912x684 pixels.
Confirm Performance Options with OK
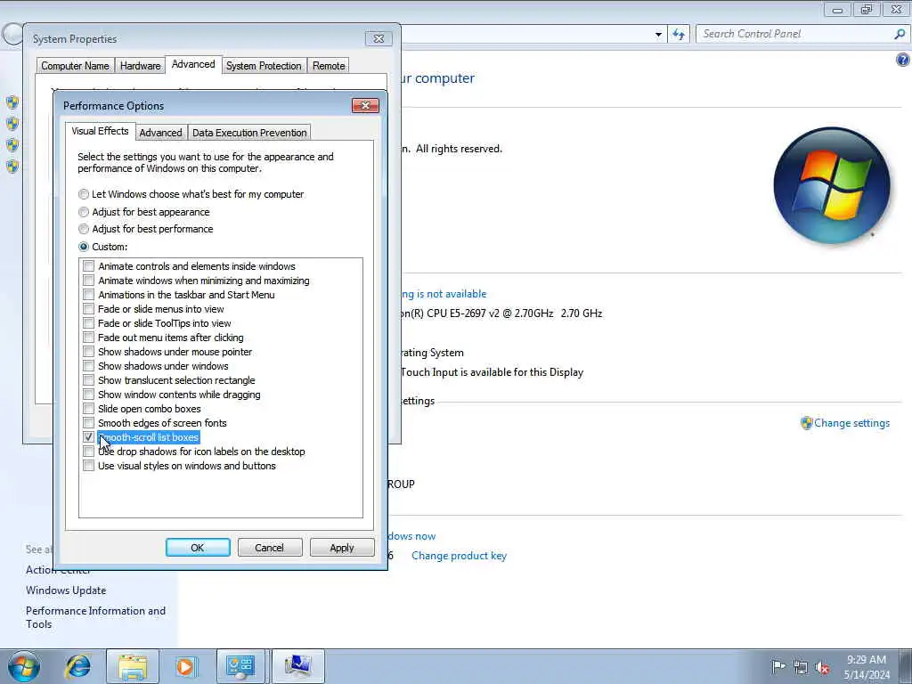(198, 548)
